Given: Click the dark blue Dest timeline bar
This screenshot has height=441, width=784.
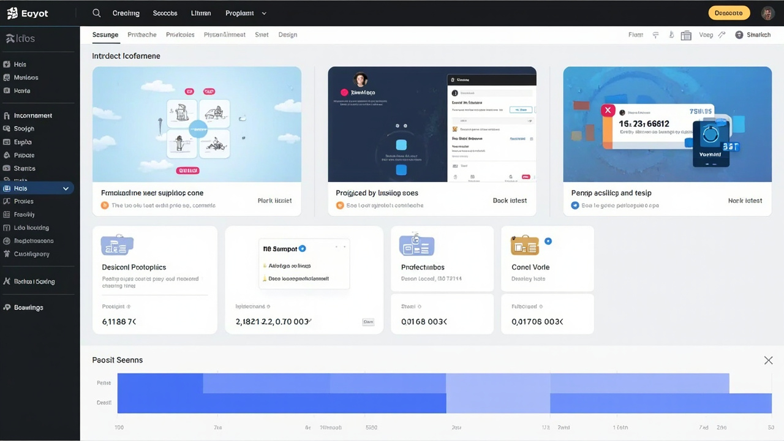Looking at the screenshot, I should (x=282, y=403).
